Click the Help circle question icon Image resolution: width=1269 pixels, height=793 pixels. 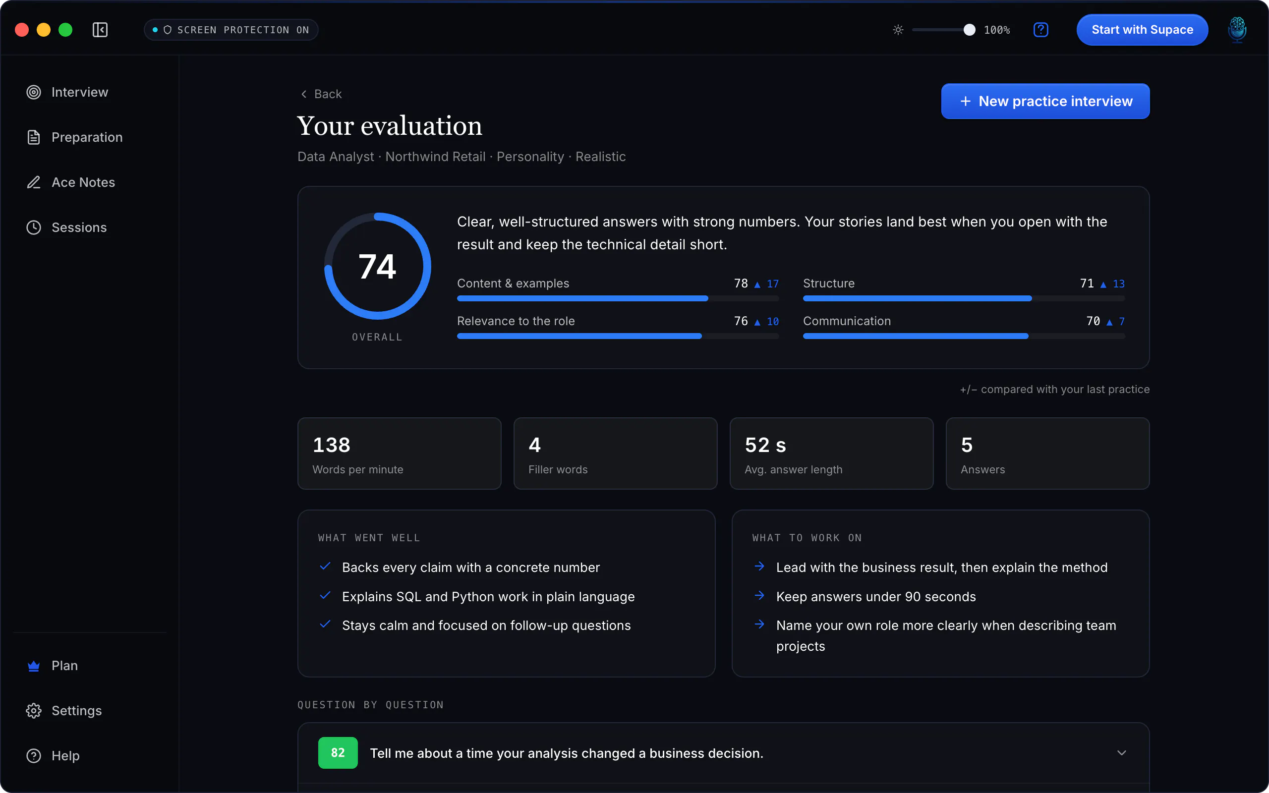tap(34, 756)
